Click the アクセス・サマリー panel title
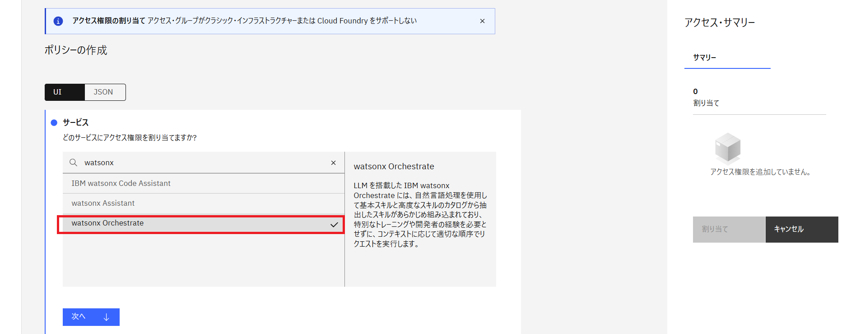The image size is (851, 334). pos(720,23)
